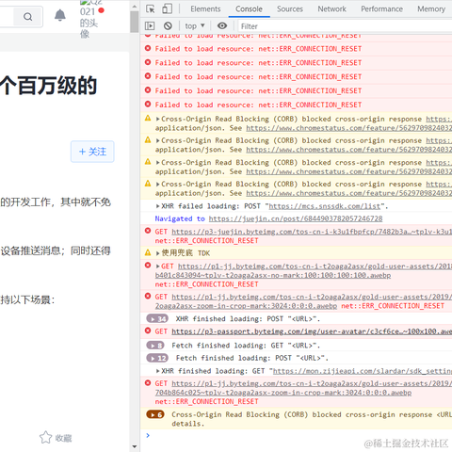
Task: Click the page scrollbar thumb
Action: [x=135, y=22]
